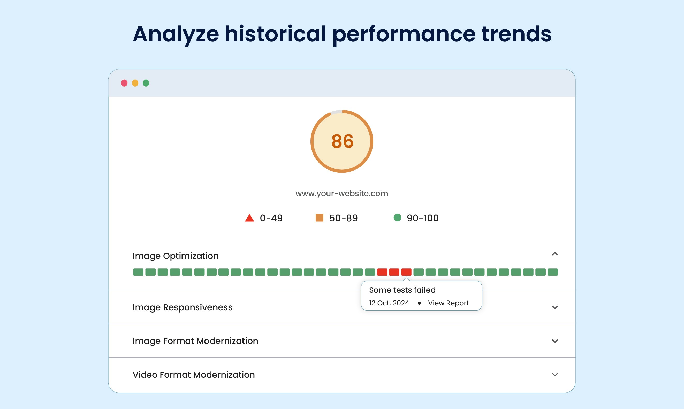Expand the Video Format Modernization chevron
Screen dimensions: 684x409
pos(555,375)
